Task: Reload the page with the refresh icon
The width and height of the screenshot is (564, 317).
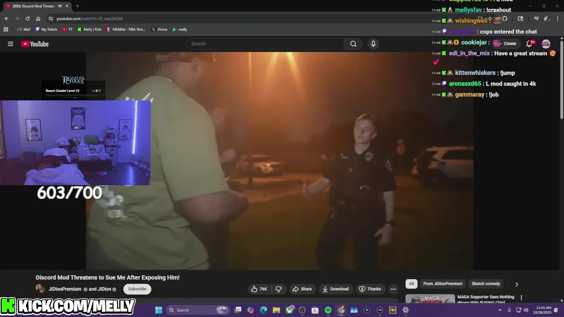Action: click(x=27, y=18)
